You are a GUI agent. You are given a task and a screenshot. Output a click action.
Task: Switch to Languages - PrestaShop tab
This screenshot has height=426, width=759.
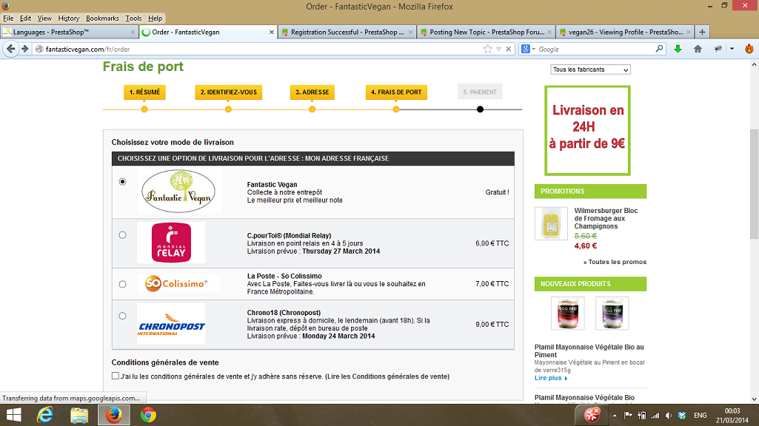coord(69,32)
